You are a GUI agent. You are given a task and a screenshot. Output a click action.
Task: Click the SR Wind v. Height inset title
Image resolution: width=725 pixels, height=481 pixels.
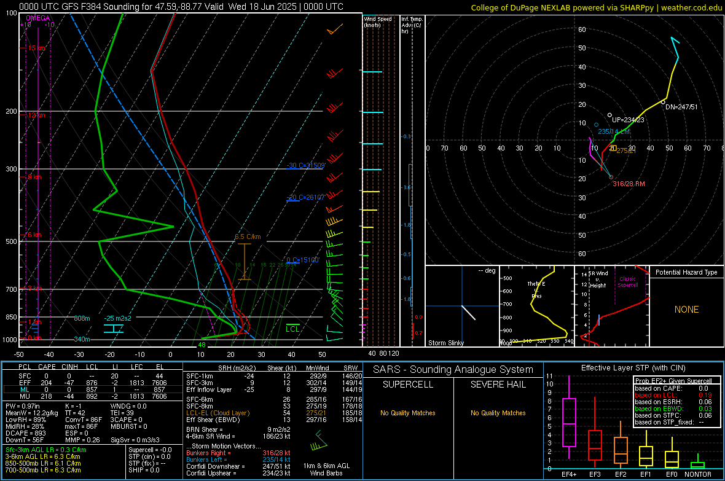pyautogui.click(x=598, y=280)
